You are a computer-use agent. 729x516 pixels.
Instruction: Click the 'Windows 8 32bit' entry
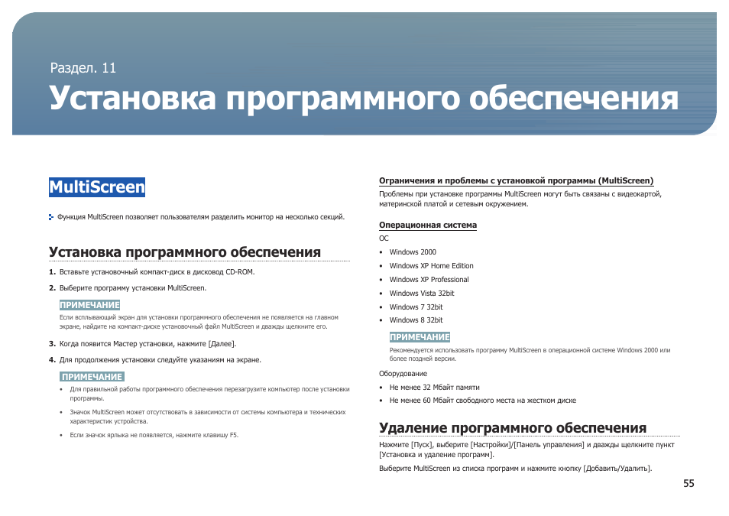[x=416, y=320]
